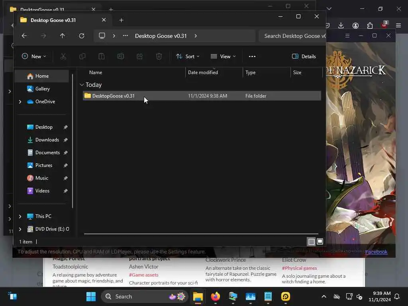Refresh the Desktop Goose v0.31 folder
This screenshot has width=408, height=306.
click(x=81, y=36)
